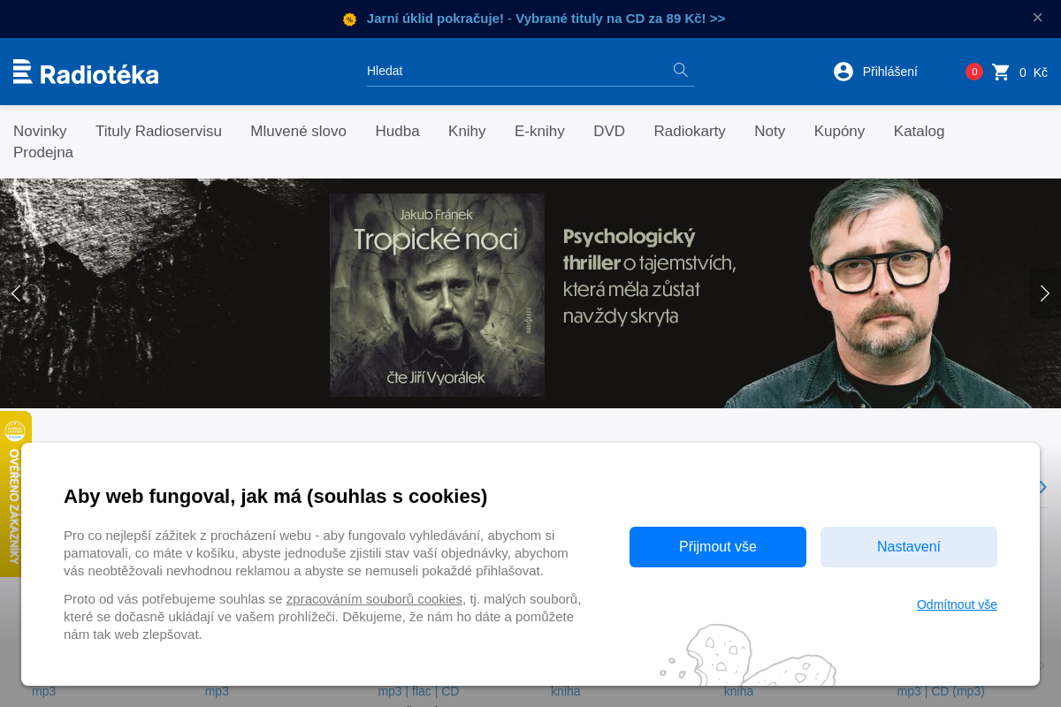
Task: Open the Hudba menu item
Action: pyautogui.click(x=397, y=131)
